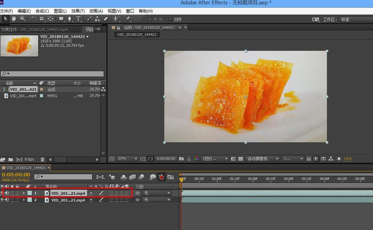Viewport: 373px width, 230px height.
Task: Click the 8 bpc color depth button
Action: click(x=29, y=160)
